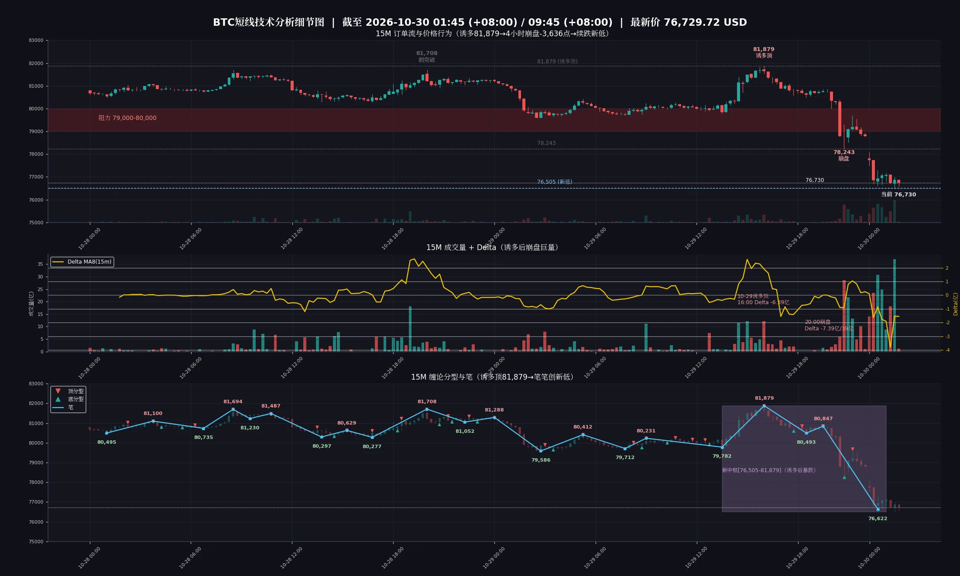
Task: Click the 81,052 trough label
Action: click(x=465, y=431)
